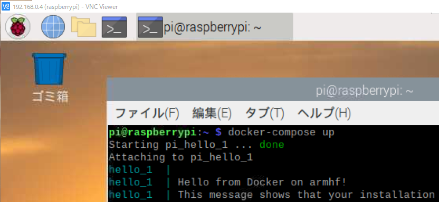The height and width of the screenshot is (202, 439).
Task: Open the タブ(T) menu
Action: click(264, 113)
